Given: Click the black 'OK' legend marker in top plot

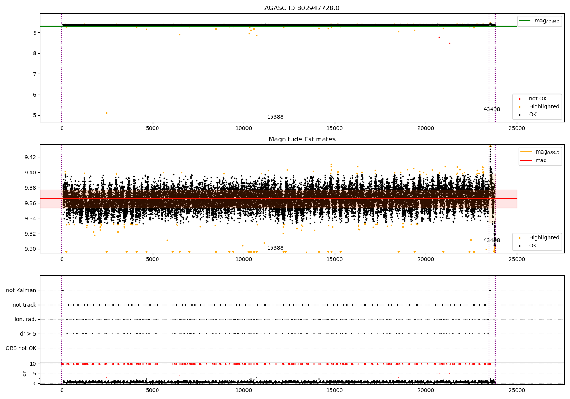Looking at the screenshot, I should coord(519,115).
